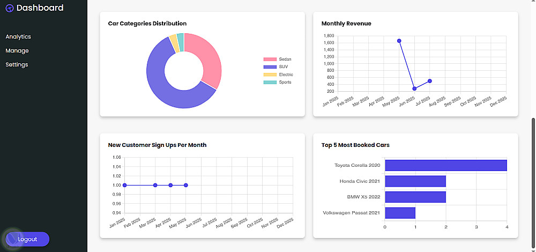Viewport: 536px width, 252px height.
Task: Open the Settings sidebar menu
Action: (x=17, y=65)
